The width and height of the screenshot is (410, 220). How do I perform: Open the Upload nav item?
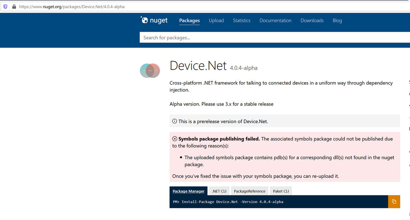[216, 20]
